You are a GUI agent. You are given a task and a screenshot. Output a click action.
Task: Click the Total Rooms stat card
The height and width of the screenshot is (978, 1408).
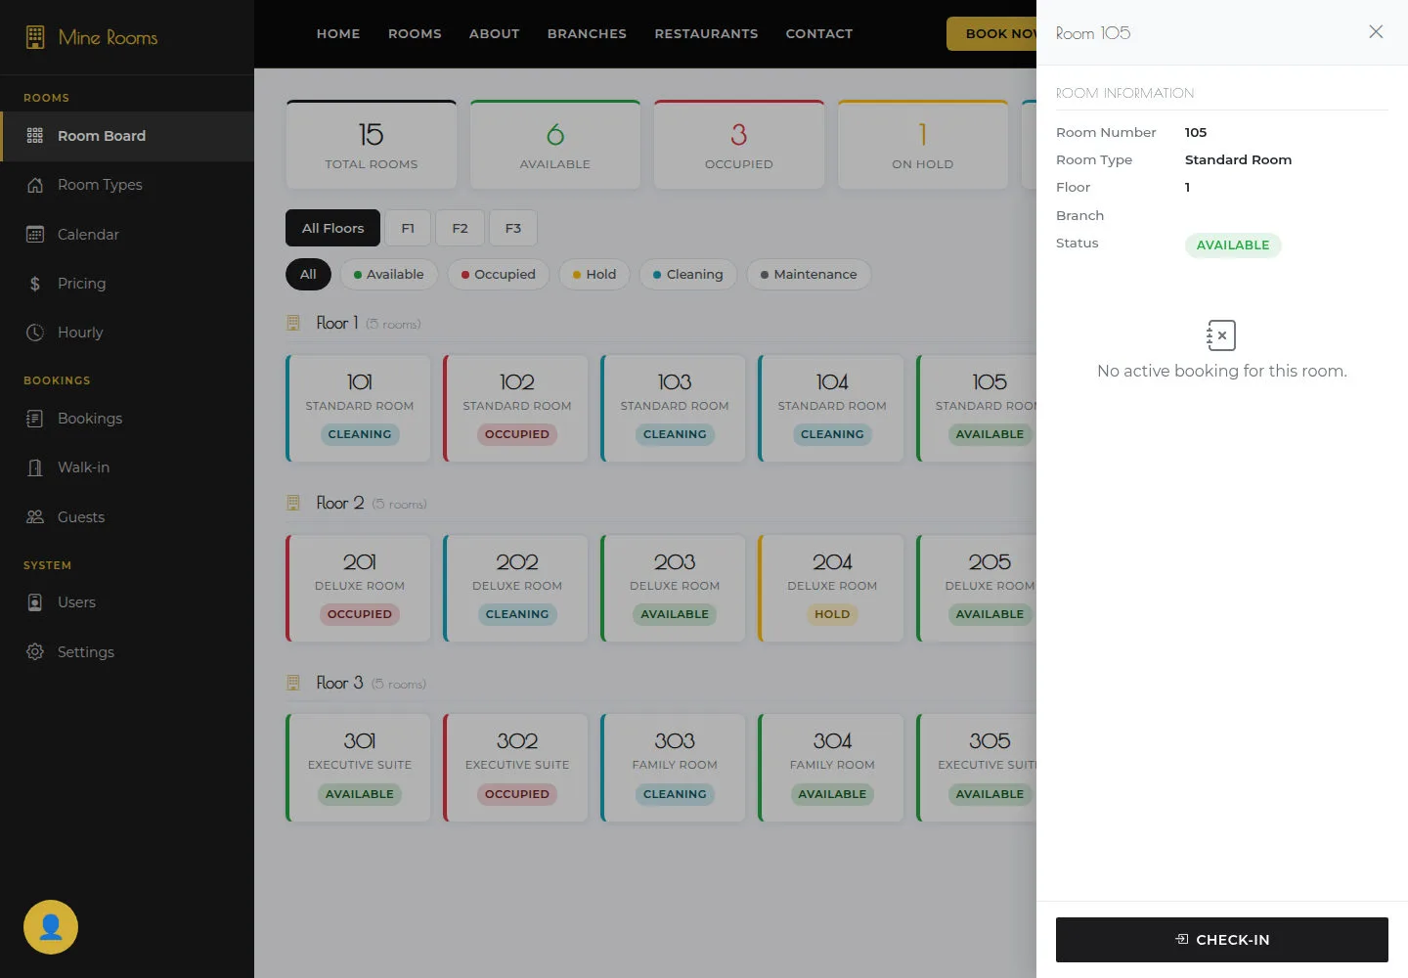click(372, 144)
